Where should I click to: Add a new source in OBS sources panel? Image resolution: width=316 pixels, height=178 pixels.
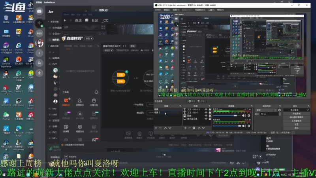click(185, 128)
